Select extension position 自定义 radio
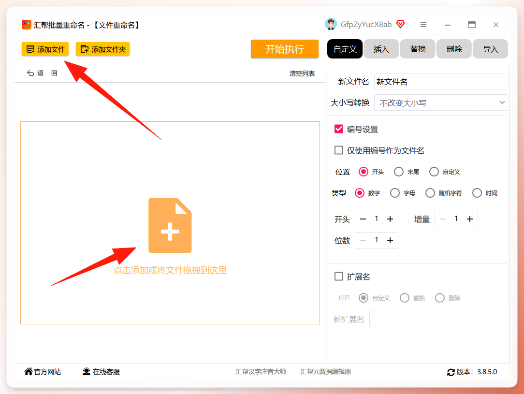The width and height of the screenshot is (524, 394). point(364,298)
